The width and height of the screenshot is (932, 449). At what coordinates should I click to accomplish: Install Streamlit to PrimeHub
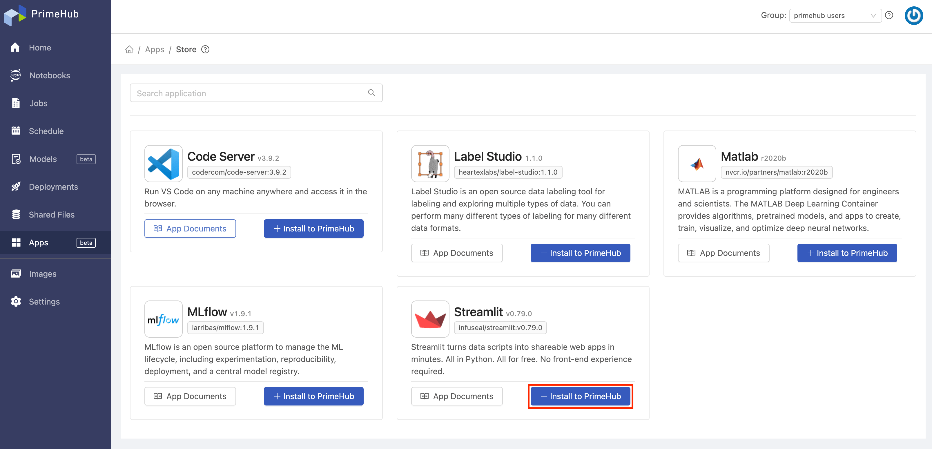(x=580, y=396)
